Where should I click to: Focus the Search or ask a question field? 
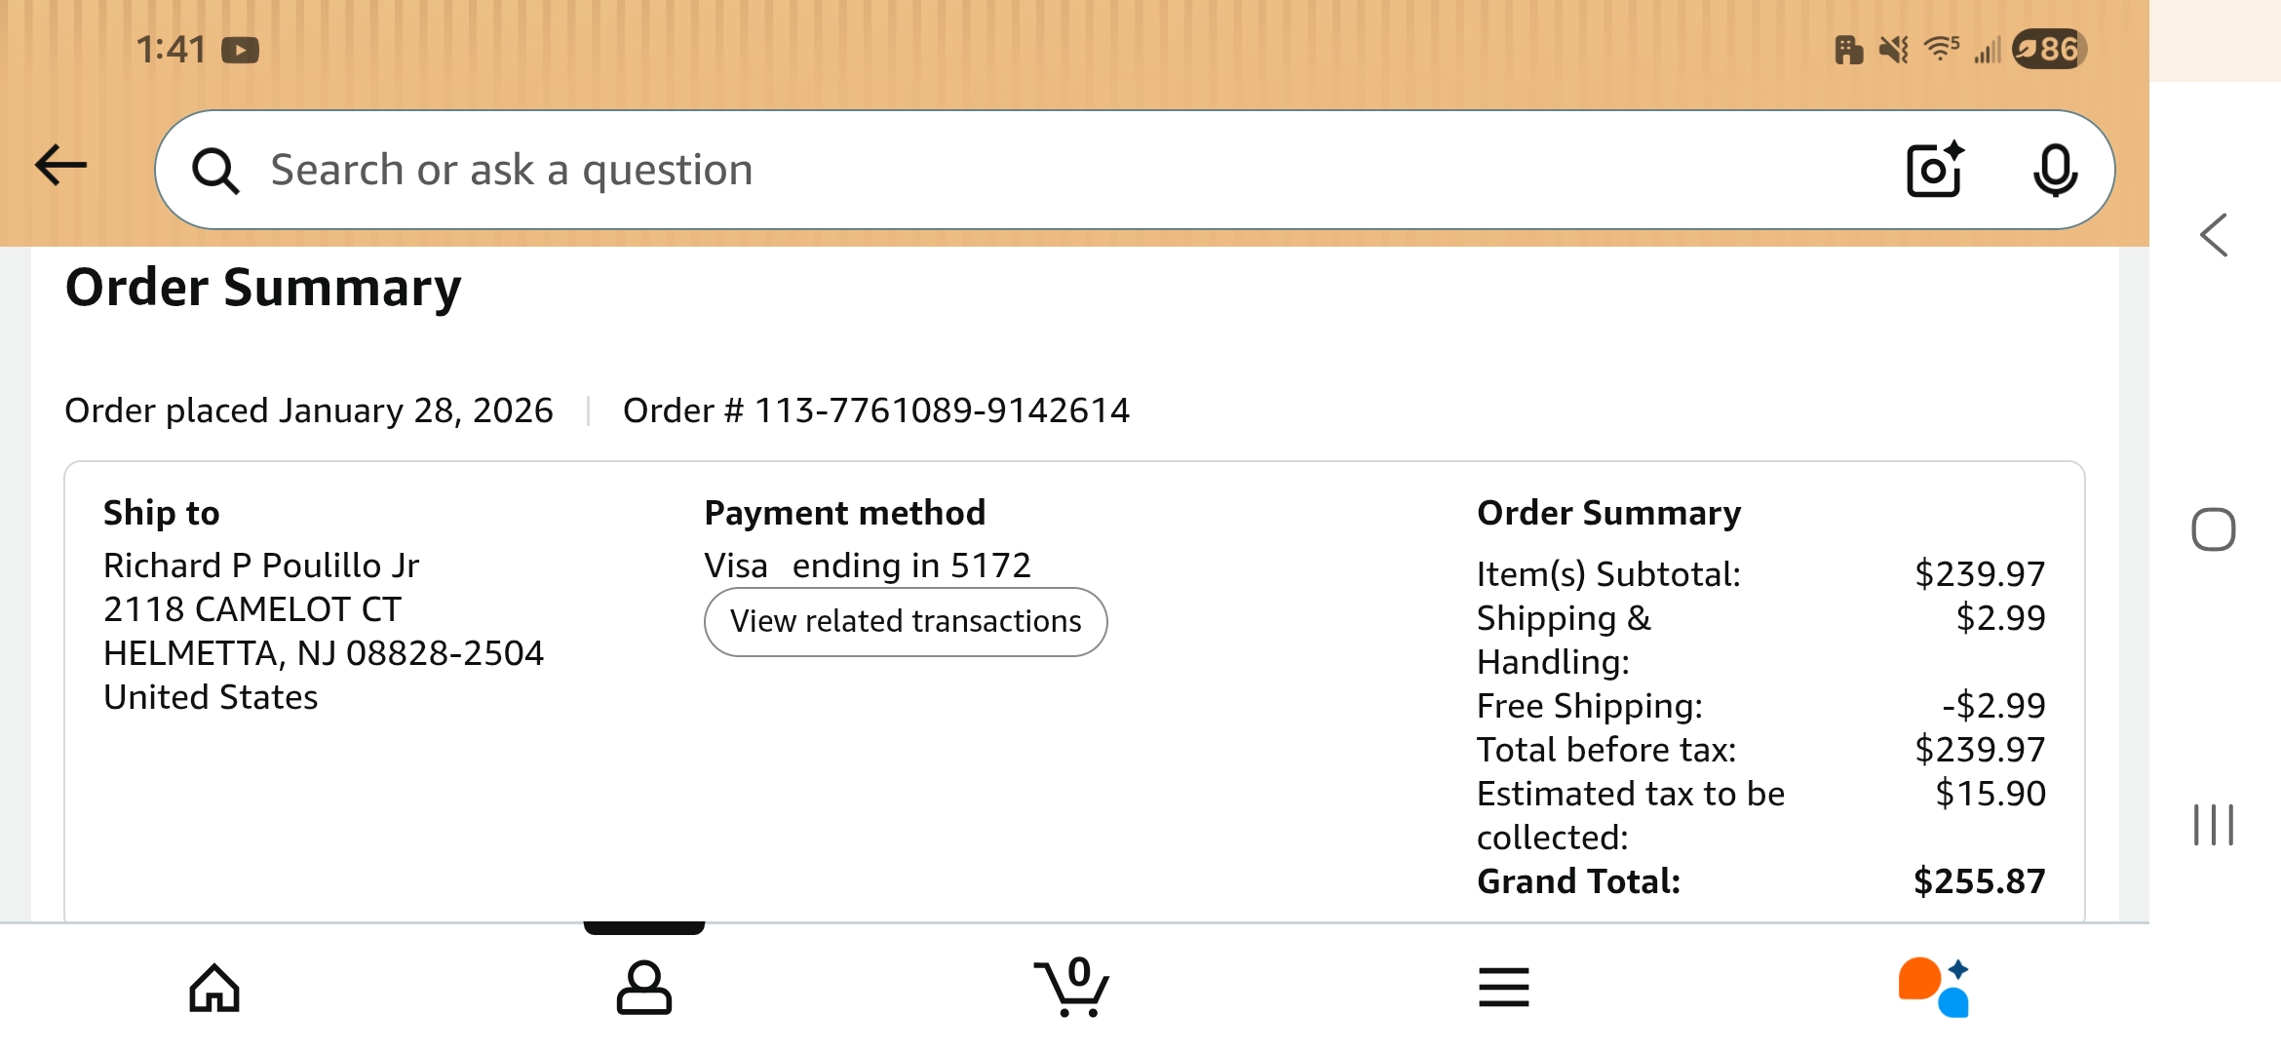(975, 171)
